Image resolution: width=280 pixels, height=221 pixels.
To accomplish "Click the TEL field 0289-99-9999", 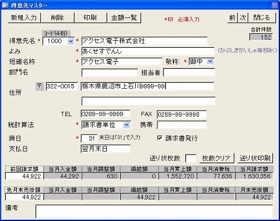I will coord(106,114).
